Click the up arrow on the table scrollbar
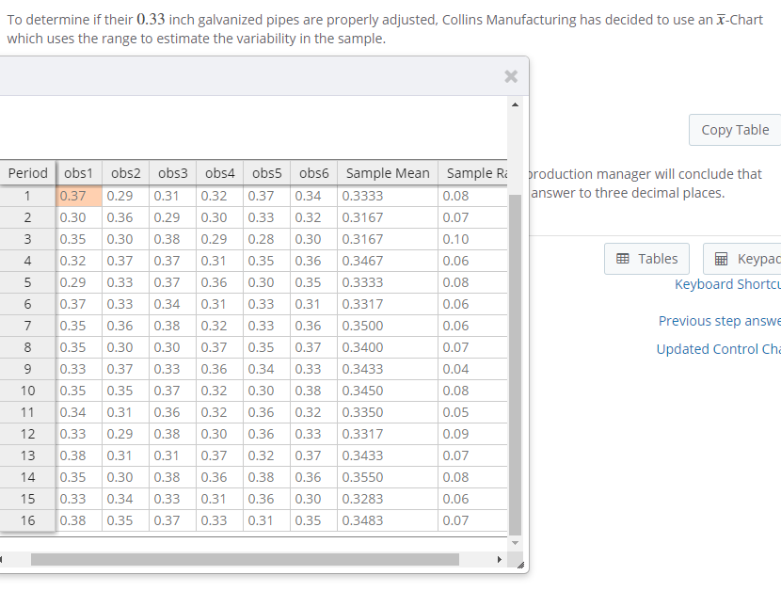Image resolution: width=781 pixels, height=591 pixels. tap(515, 104)
